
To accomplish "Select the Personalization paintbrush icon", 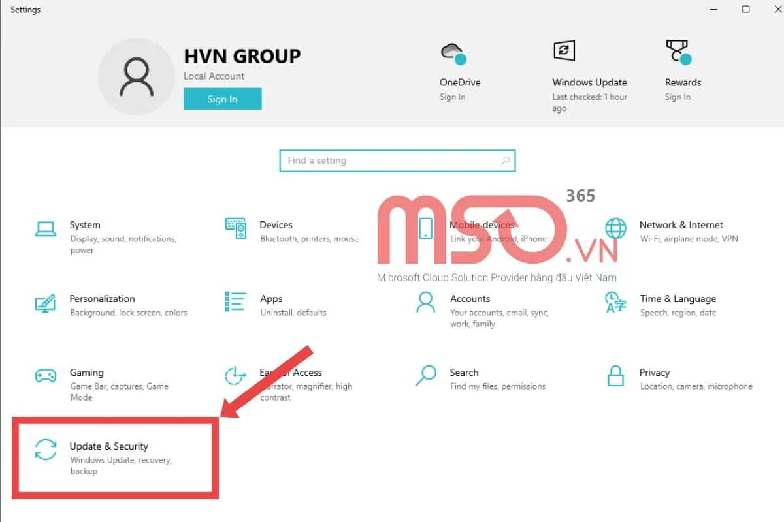I will point(46,303).
